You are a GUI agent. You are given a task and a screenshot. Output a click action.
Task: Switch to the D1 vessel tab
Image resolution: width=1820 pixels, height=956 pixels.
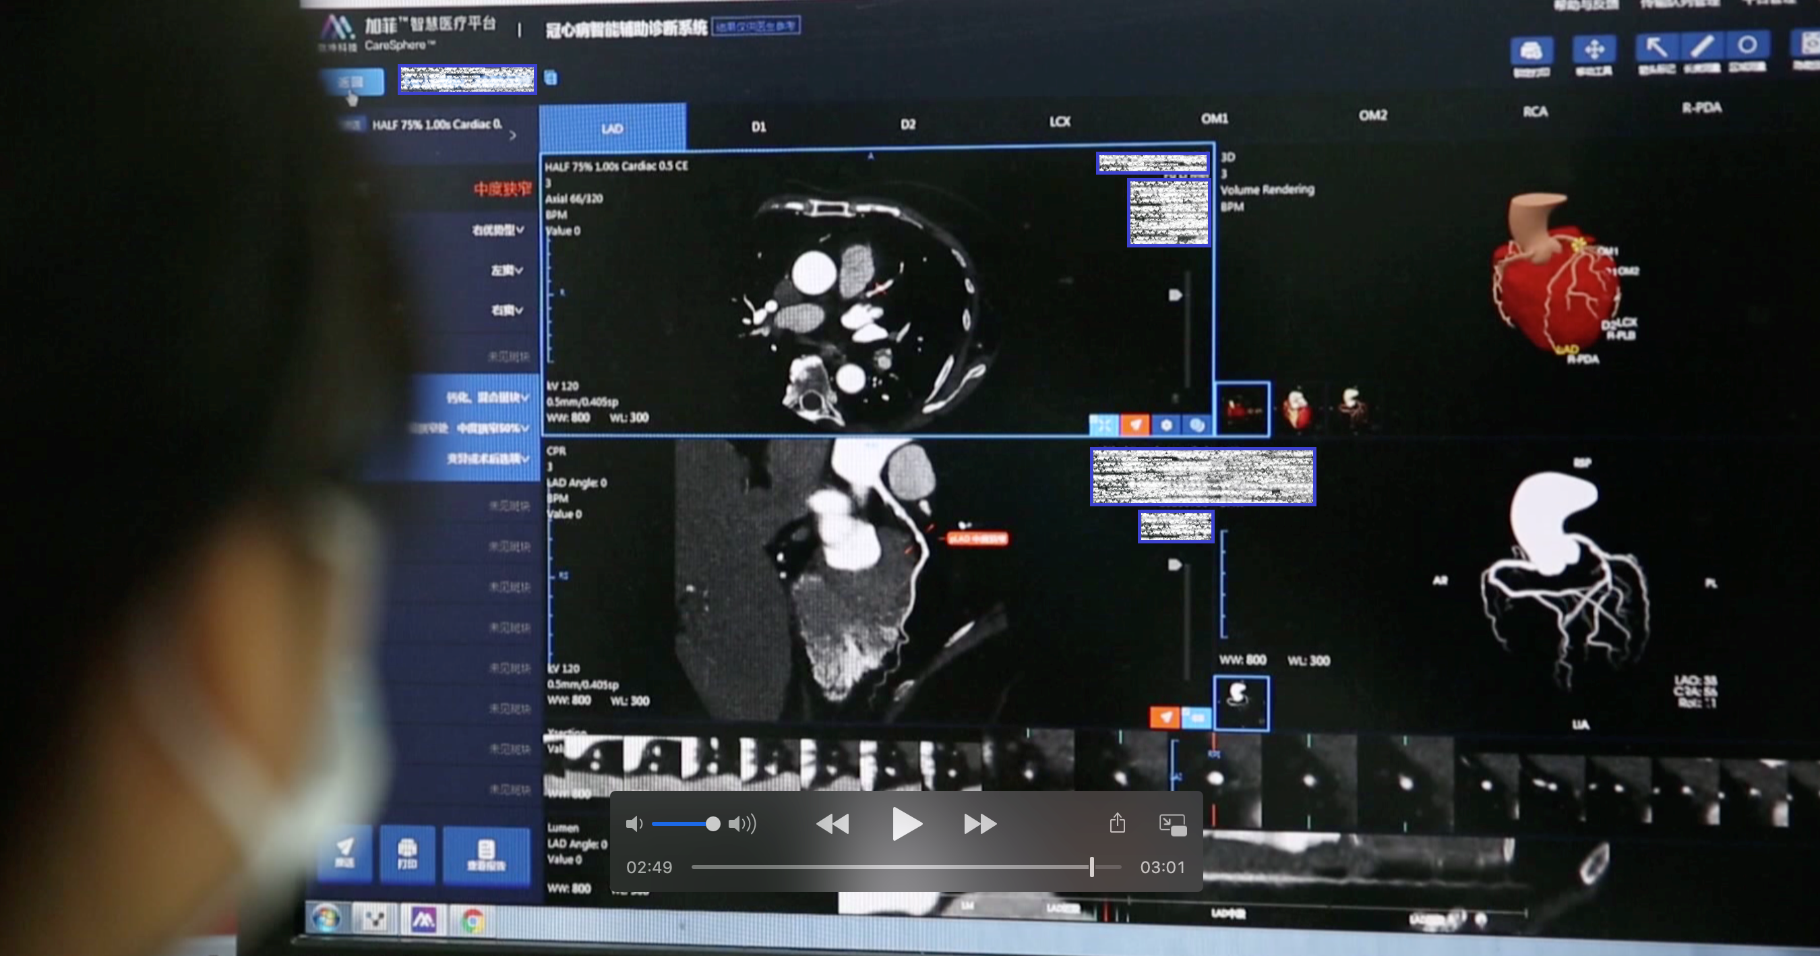pos(759,127)
